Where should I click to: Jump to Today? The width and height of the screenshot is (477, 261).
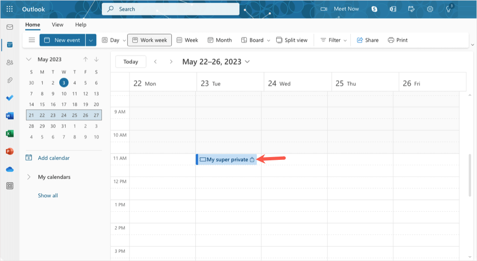click(131, 62)
